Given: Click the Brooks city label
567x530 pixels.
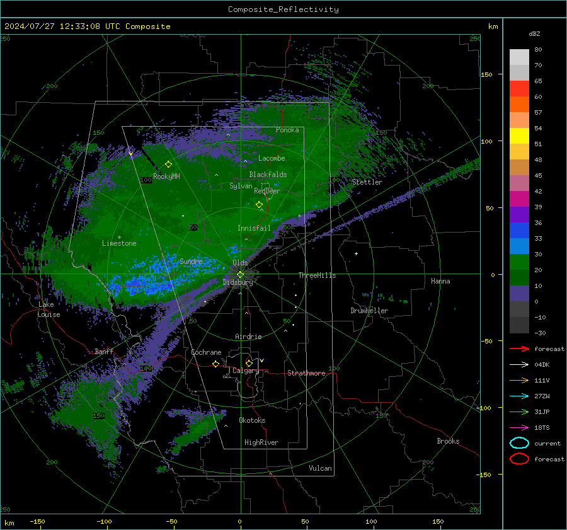Looking at the screenshot, I should 448,441.
